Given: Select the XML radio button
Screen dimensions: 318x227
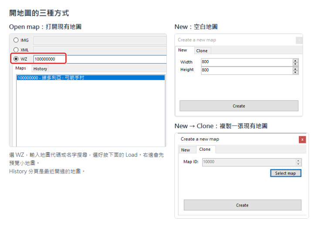Looking at the screenshot, I should [16, 50].
